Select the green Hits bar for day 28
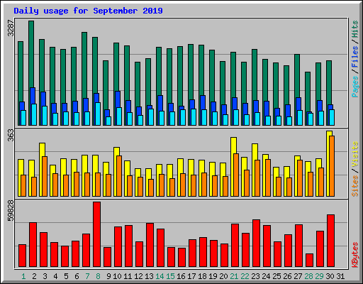The width and height of the screenshot is (363, 284). (x=308, y=92)
